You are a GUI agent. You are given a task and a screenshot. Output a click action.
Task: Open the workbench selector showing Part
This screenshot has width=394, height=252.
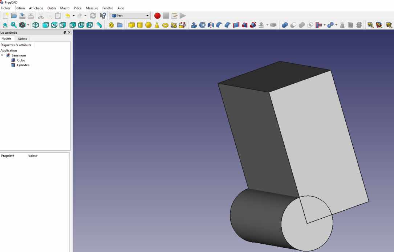tap(130, 16)
